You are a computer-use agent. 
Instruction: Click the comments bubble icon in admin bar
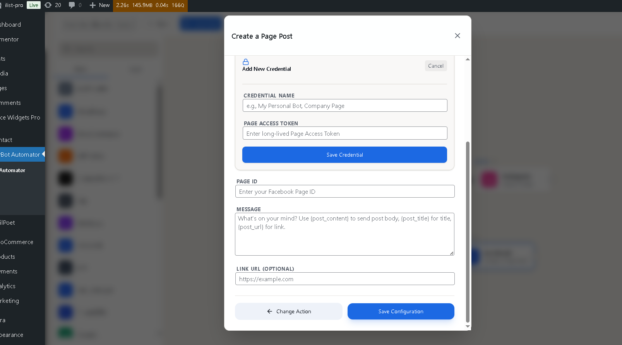(x=72, y=5)
